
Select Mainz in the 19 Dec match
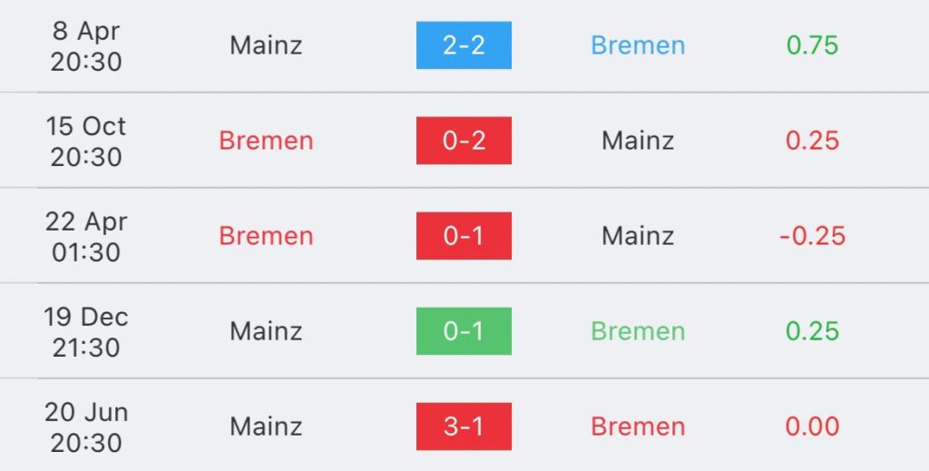[x=266, y=332]
